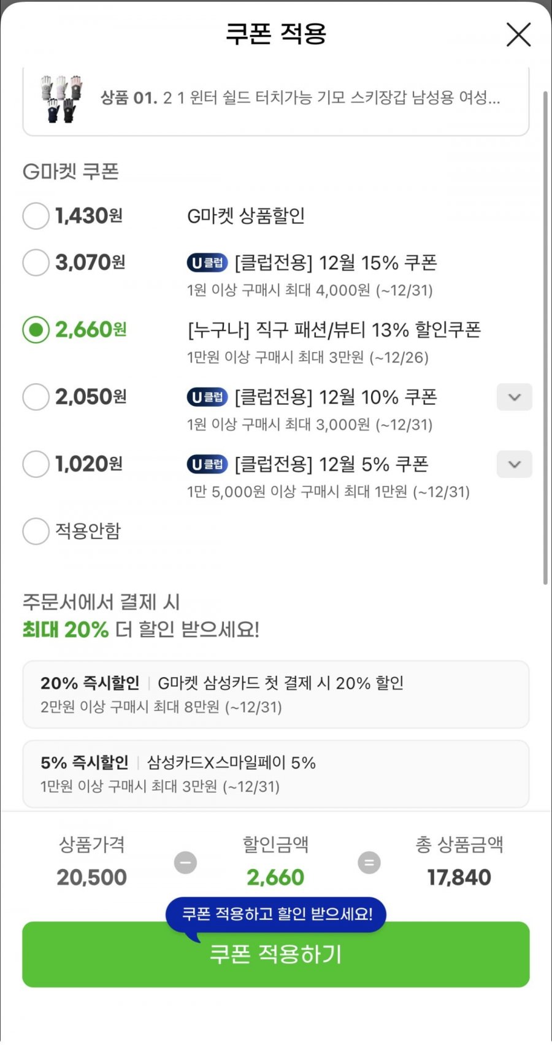Click the minus icon beside 할인금액
Image resolution: width=552 pixels, height=1045 pixels.
coord(185,863)
